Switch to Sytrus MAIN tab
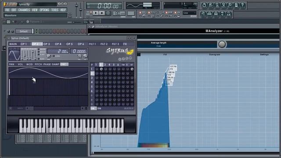This screenshot has width=281, height=158. [x=13, y=44]
